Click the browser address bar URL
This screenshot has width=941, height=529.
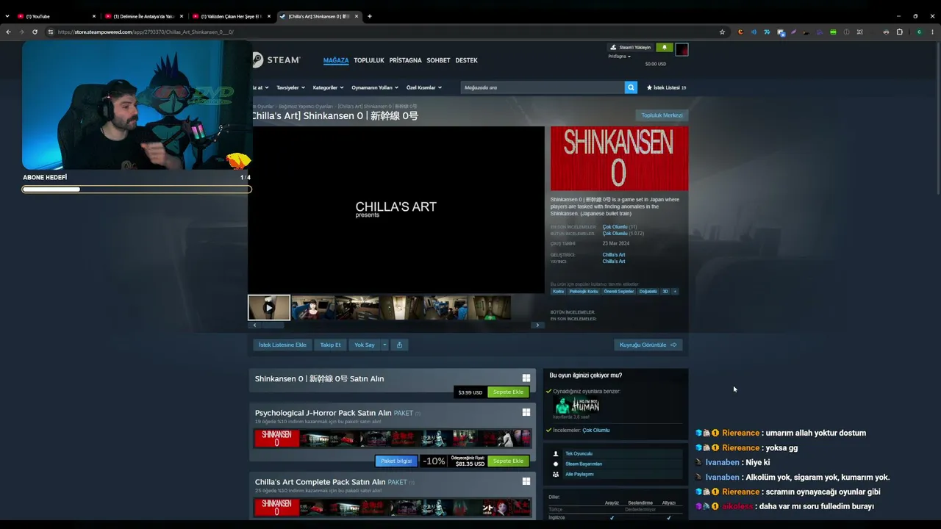146,32
